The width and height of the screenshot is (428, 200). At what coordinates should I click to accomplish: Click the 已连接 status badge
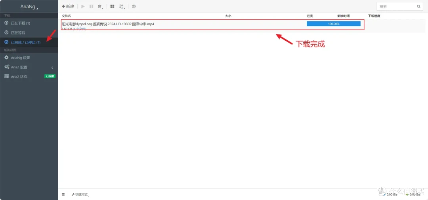(x=50, y=76)
